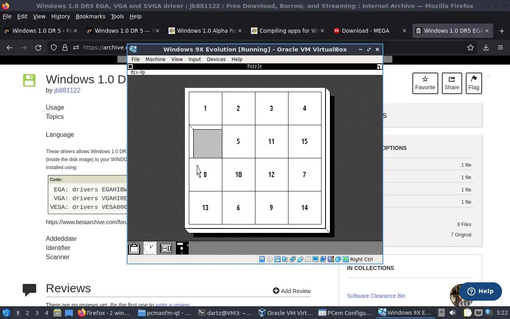Open pcmanfm-qt taskbar window entry
This screenshot has height=319, width=510.
point(165,313)
